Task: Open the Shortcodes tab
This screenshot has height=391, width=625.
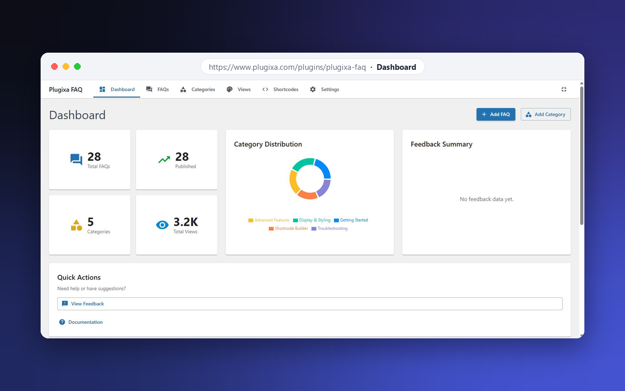Action: coord(280,89)
